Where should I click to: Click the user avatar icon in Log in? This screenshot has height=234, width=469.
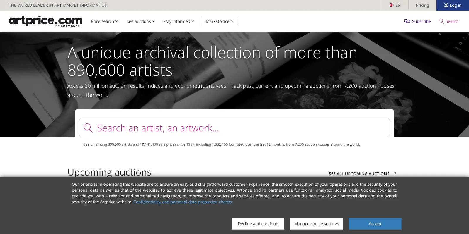pyautogui.click(x=446, y=5)
